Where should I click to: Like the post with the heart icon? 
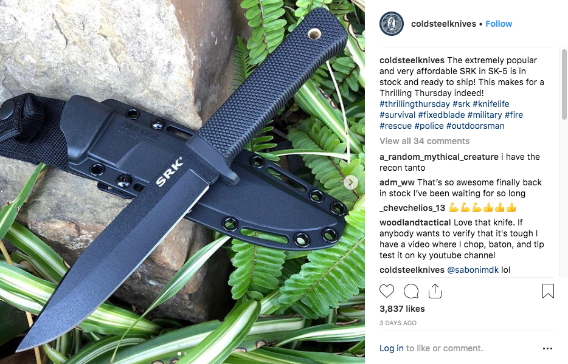(387, 291)
